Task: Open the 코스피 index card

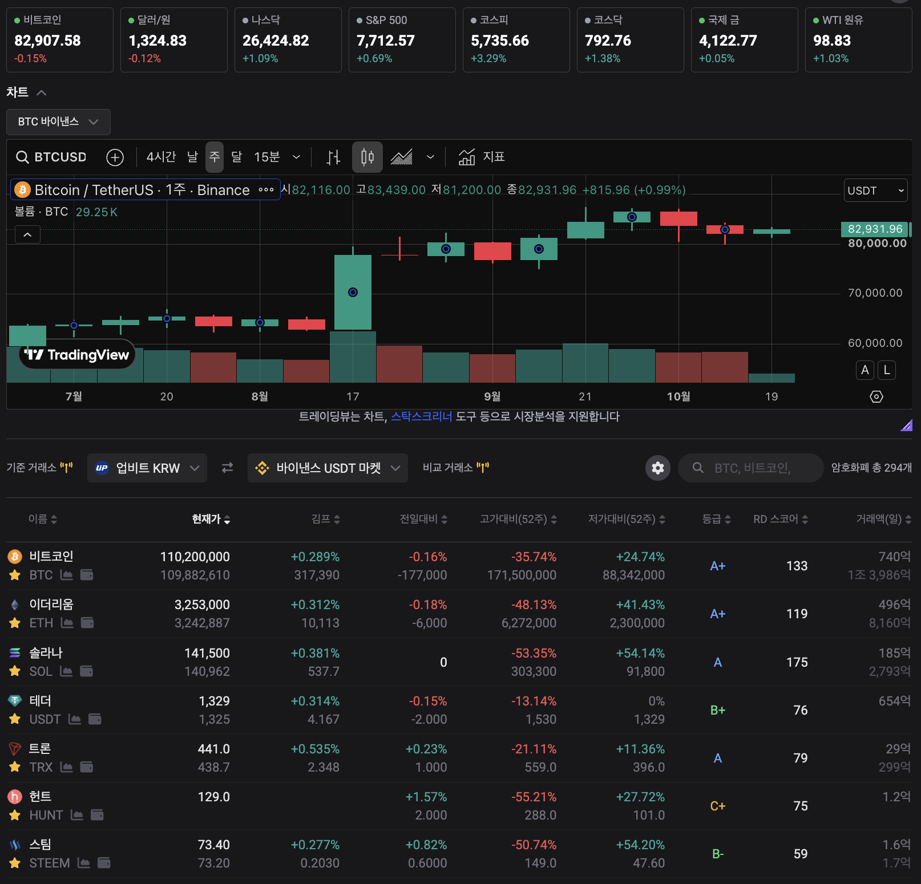Action: [516, 40]
